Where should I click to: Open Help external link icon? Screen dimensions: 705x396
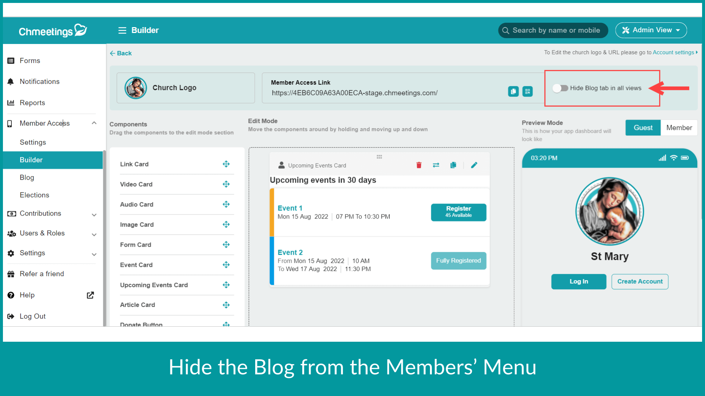pyautogui.click(x=90, y=295)
